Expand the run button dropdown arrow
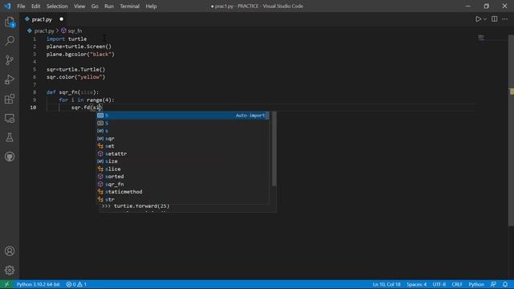The image size is (514, 289). pyautogui.click(x=485, y=19)
